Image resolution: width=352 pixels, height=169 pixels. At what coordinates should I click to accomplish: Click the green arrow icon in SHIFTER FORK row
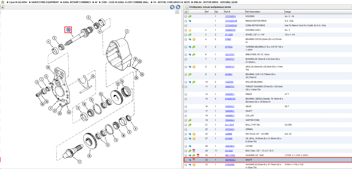tap(190, 120)
